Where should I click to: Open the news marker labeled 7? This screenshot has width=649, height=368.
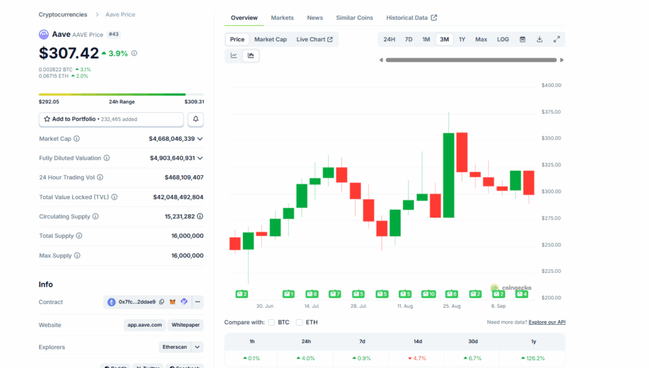335,294
